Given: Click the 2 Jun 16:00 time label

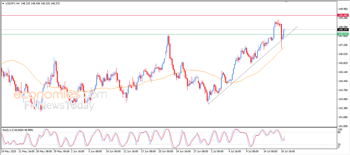Looking at the screenshot, I should [x=78, y=151].
